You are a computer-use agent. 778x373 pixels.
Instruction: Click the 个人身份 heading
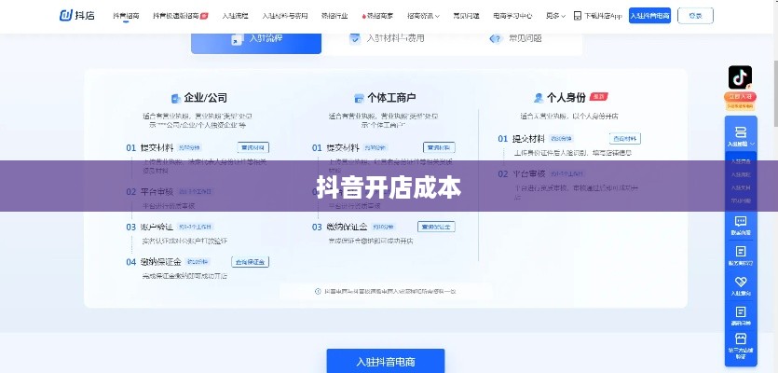[566, 97]
